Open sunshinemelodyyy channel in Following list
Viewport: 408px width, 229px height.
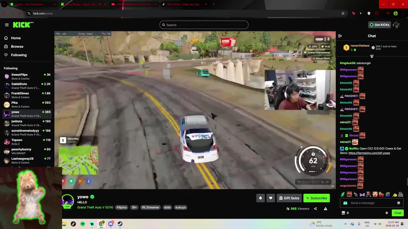[x=27, y=132]
